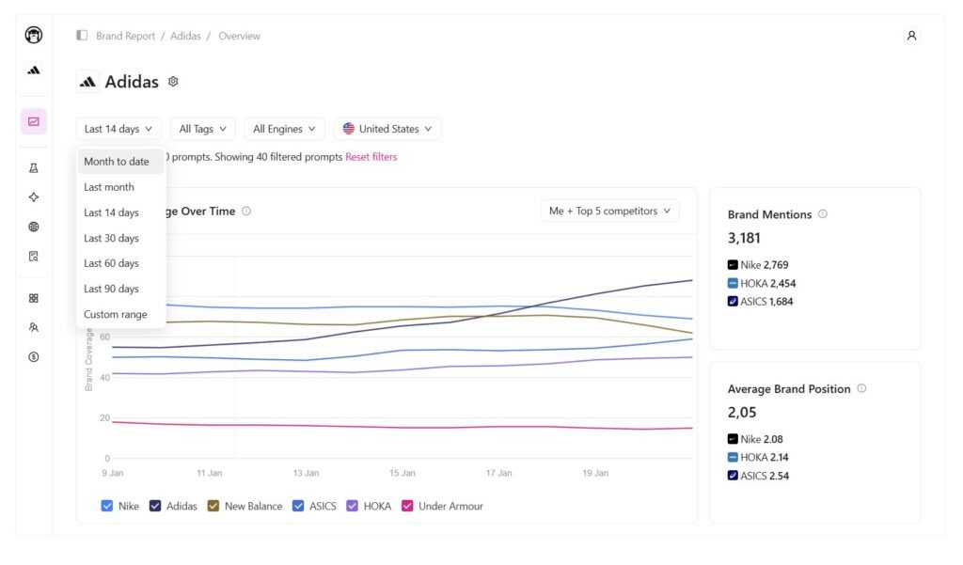Expand the All Engines filter
963x565 pixels.
[x=284, y=129]
